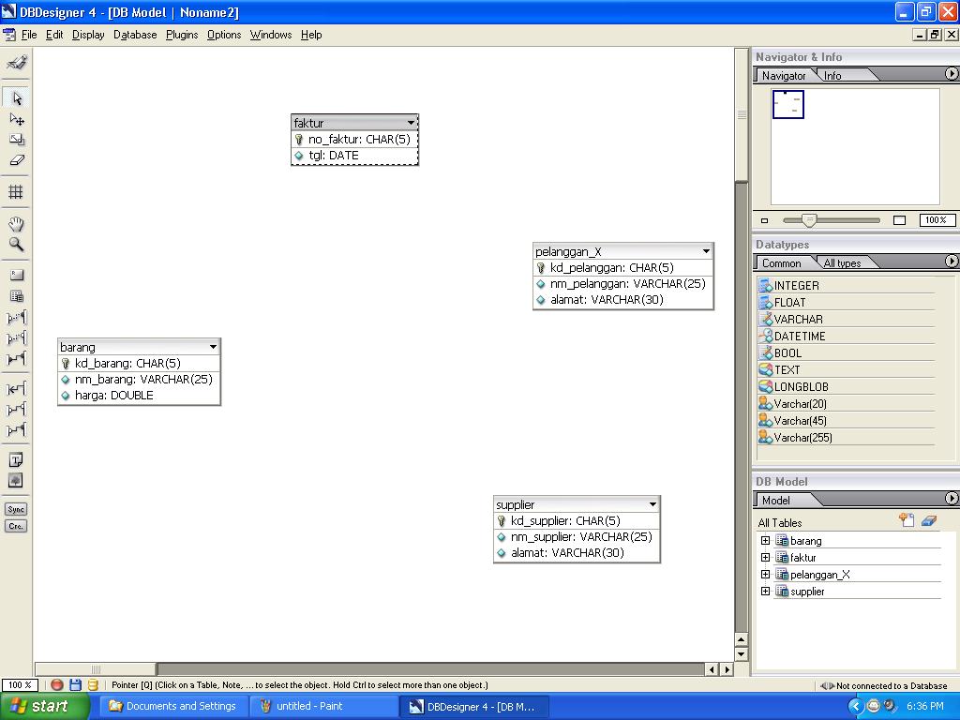
Task: Switch to the Info tab in Navigator
Action: click(831, 75)
